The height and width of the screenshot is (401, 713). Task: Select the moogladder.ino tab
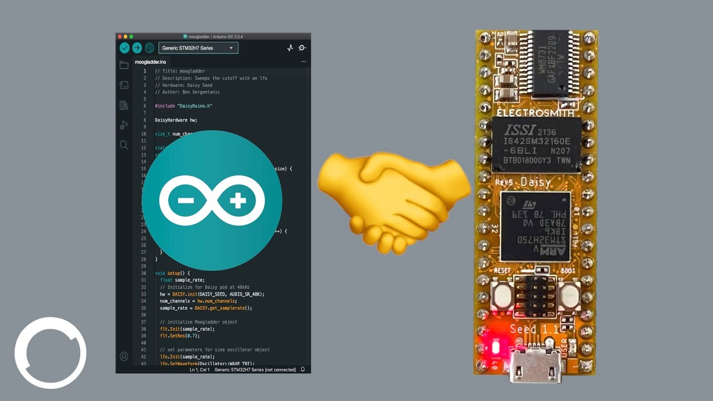(150, 62)
